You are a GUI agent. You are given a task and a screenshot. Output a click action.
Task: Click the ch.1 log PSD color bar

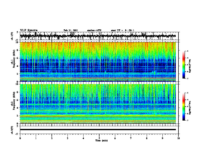click(x=183, y=65)
